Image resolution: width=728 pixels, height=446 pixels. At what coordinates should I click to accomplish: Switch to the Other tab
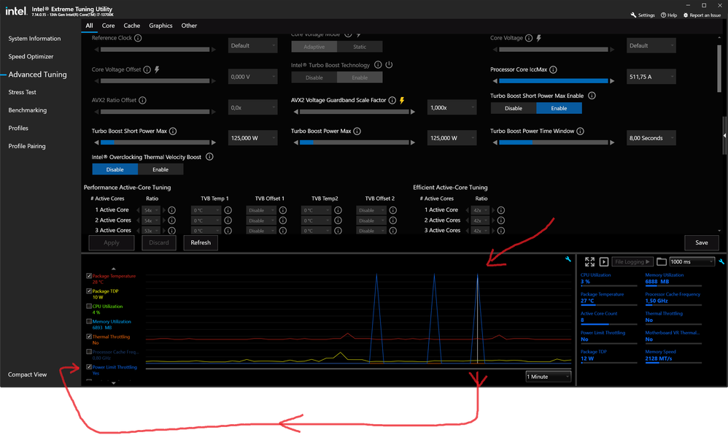189,26
